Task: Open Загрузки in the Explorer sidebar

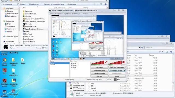Action: coord(9,11)
